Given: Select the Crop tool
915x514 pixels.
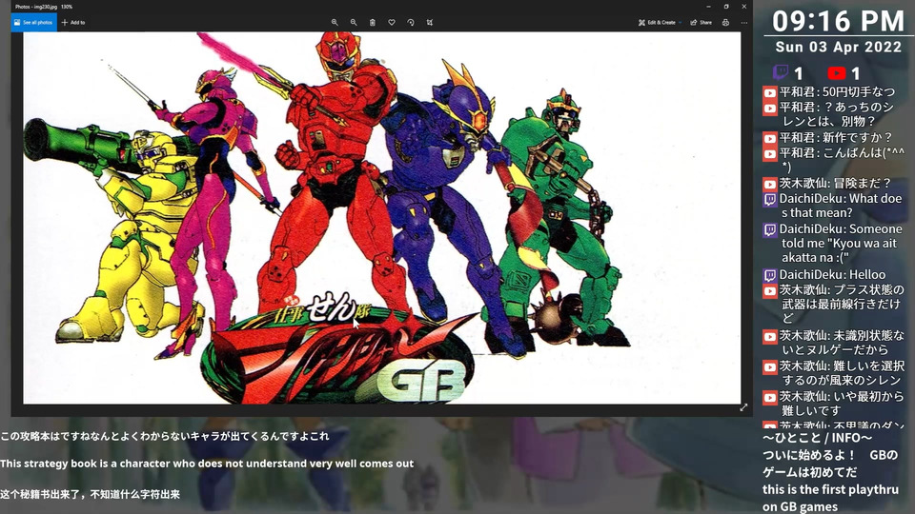Looking at the screenshot, I should 430,22.
